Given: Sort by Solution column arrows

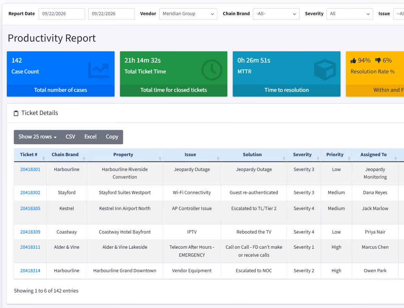Looking at the screenshot, I should (x=284, y=158).
